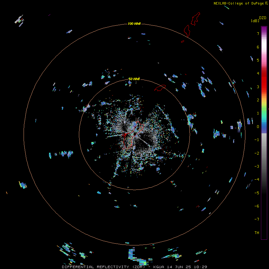The image size is (269, 269).
Task: Click the DZD legend title
Action: point(263,18)
